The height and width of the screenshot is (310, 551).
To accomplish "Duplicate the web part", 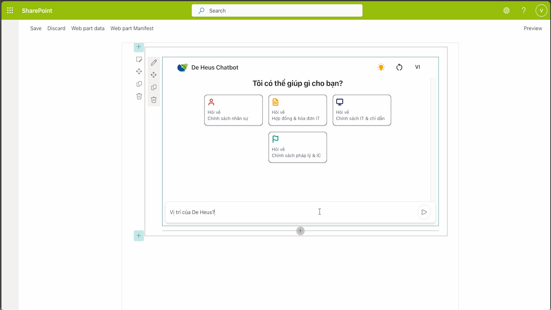I will point(154,87).
